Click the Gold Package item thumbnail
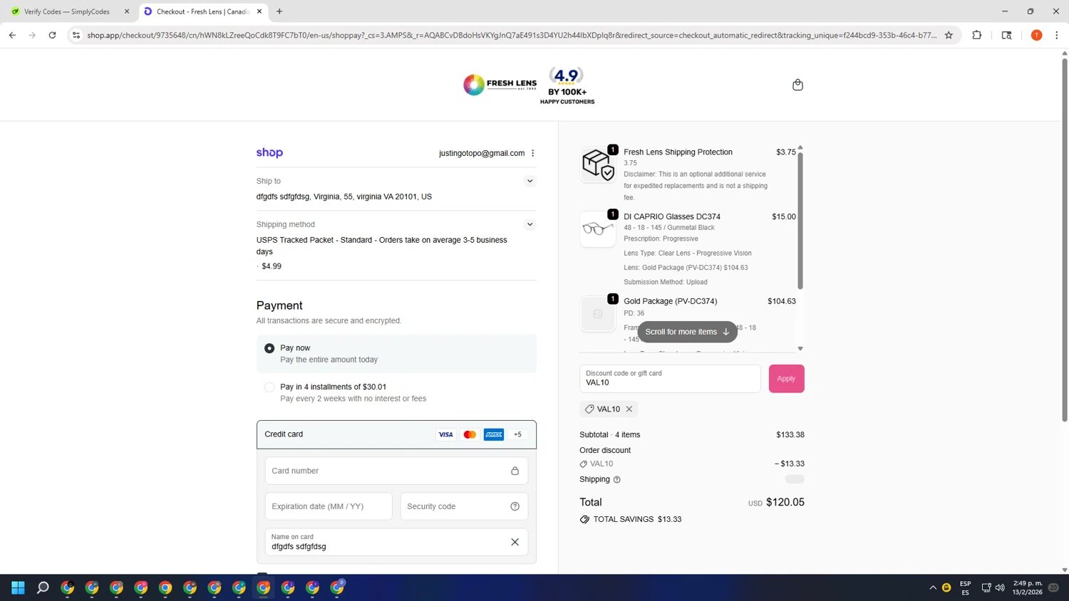This screenshot has width=1069, height=601. (598, 314)
